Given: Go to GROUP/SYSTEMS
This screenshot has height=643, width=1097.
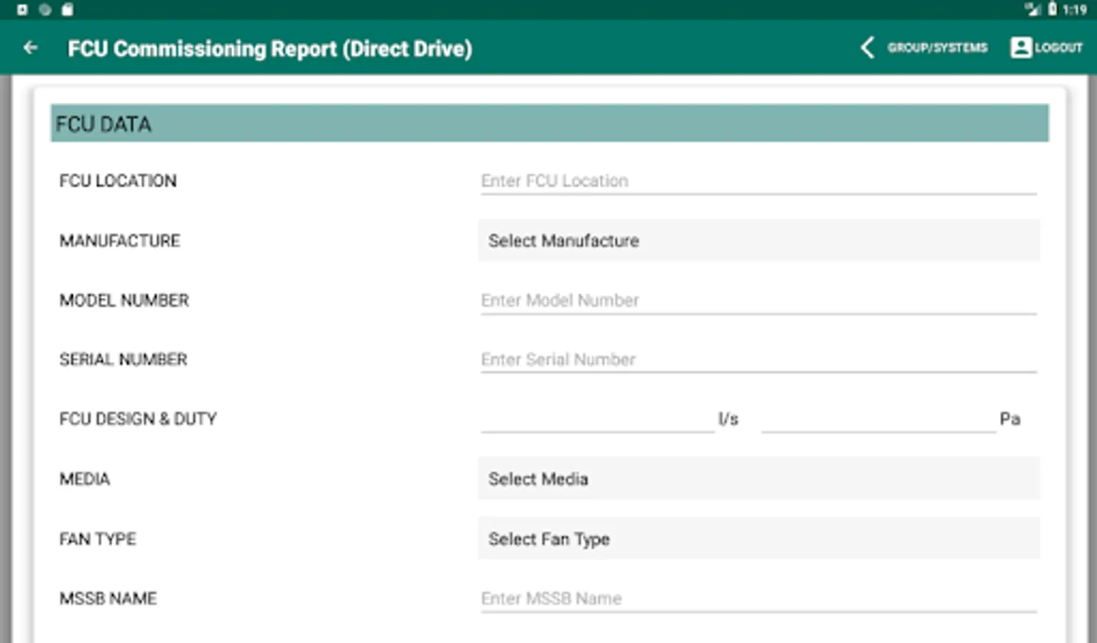Looking at the screenshot, I should click(937, 48).
